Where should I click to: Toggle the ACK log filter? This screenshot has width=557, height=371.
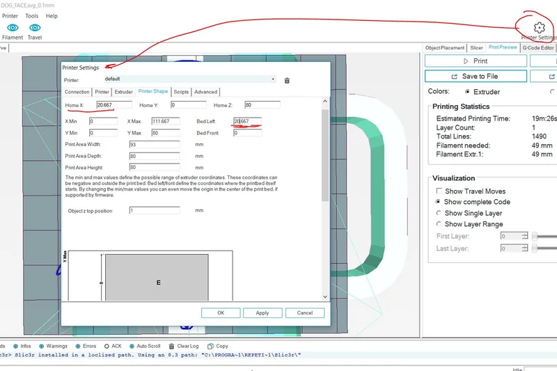coord(107,346)
